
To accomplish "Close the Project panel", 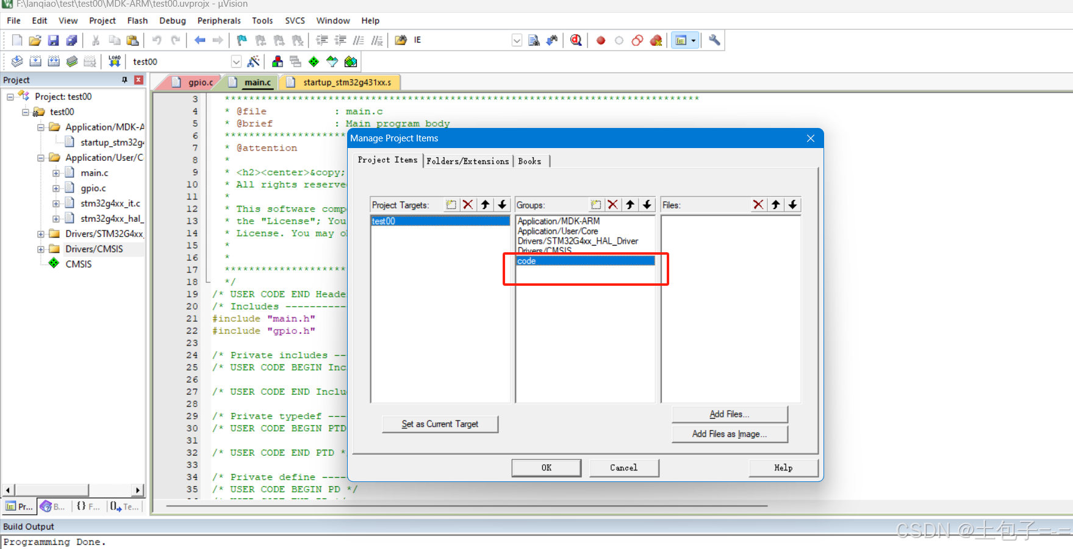I will pyautogui.click(x=138, y=80).
